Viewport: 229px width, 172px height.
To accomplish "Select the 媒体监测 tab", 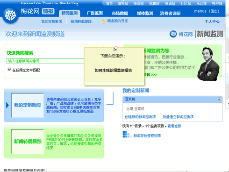I will (145, 14).
